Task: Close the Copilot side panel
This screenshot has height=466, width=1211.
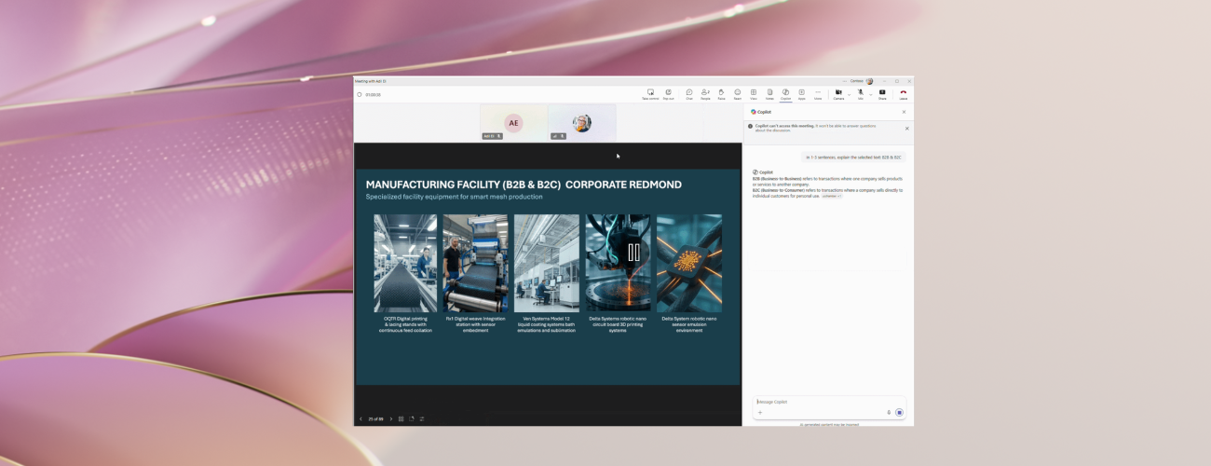Action: [904, 112]
